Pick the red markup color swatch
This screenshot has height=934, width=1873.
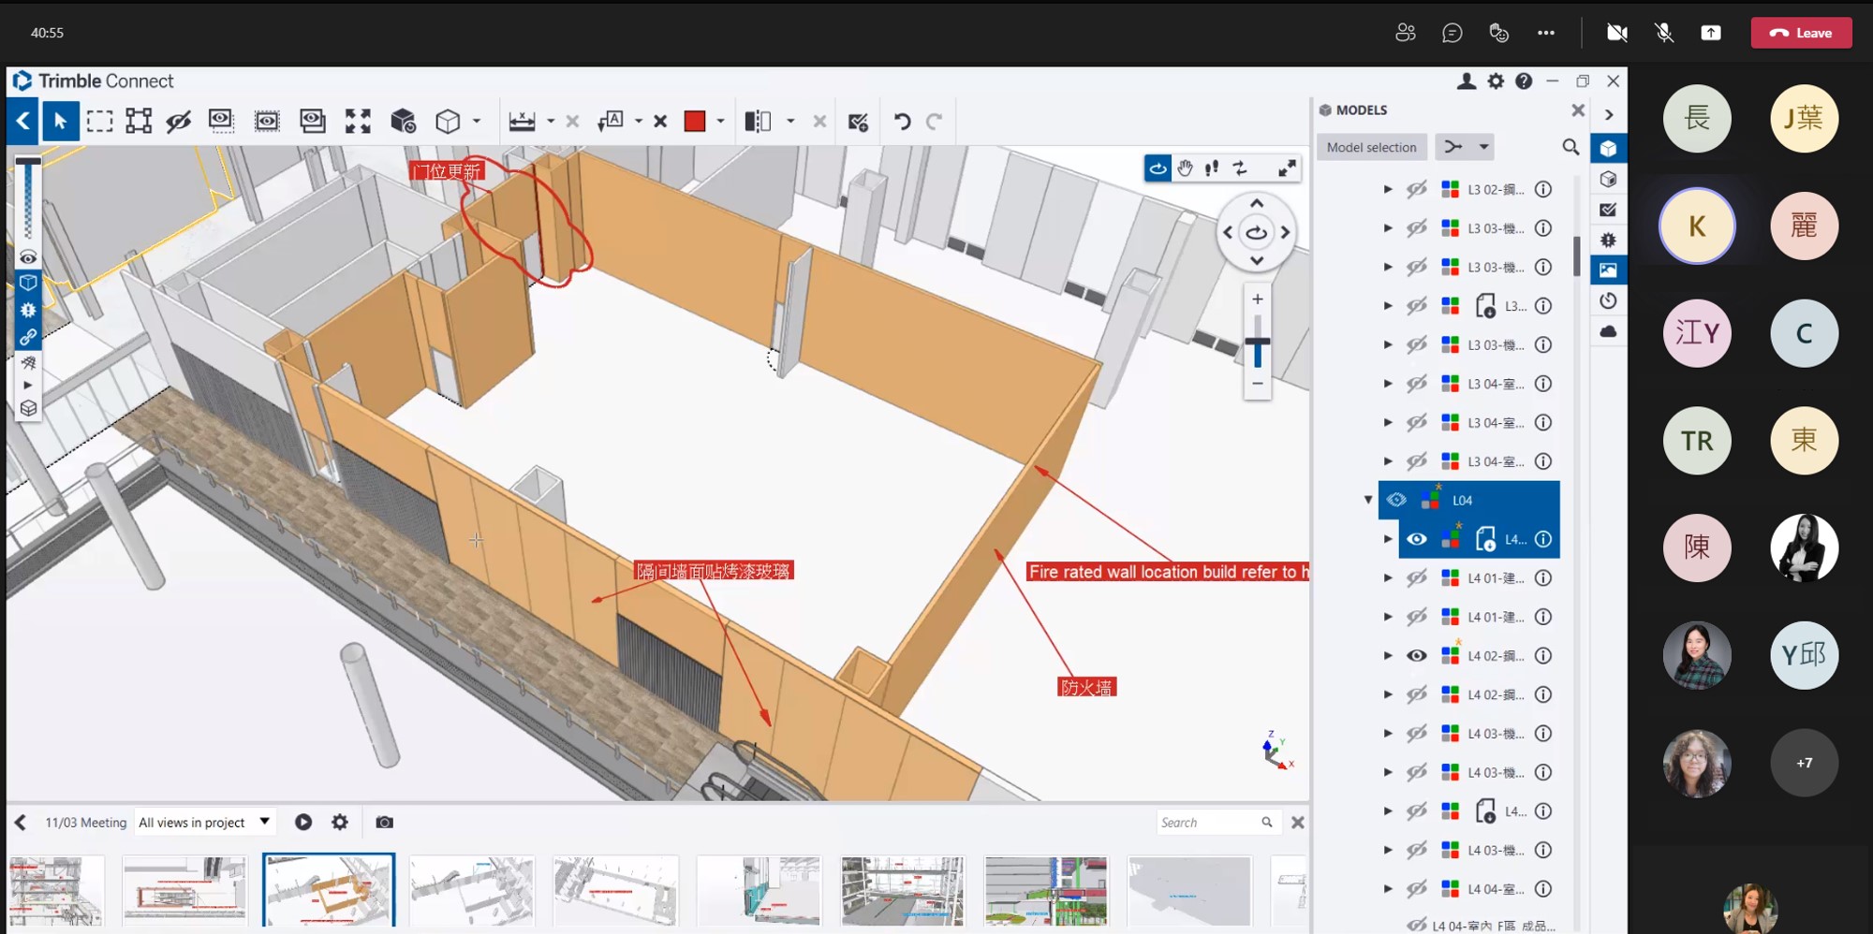tap(695, 122)
